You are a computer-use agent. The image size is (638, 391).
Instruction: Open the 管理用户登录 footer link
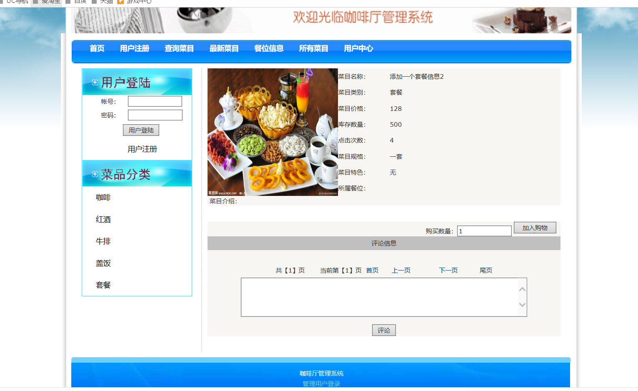(x=321, y=384)
